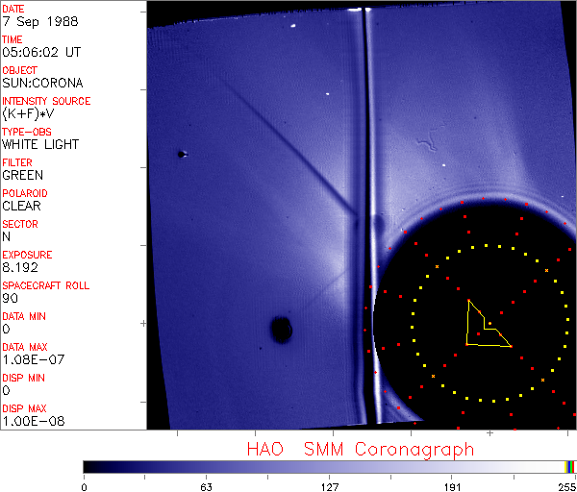Click the small dark spot near the upper left of the image

pos(181,154)
